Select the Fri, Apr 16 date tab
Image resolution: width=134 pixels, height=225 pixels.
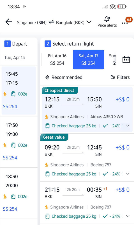(57, 59)
